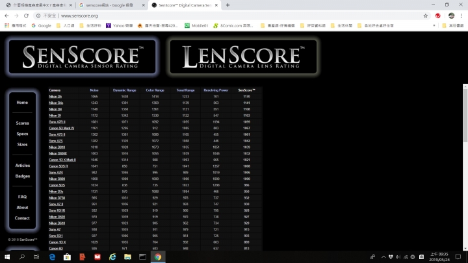468x263 pixels.
Task: Sort by the Resolving Power column header
Action: tap(216, 90)
